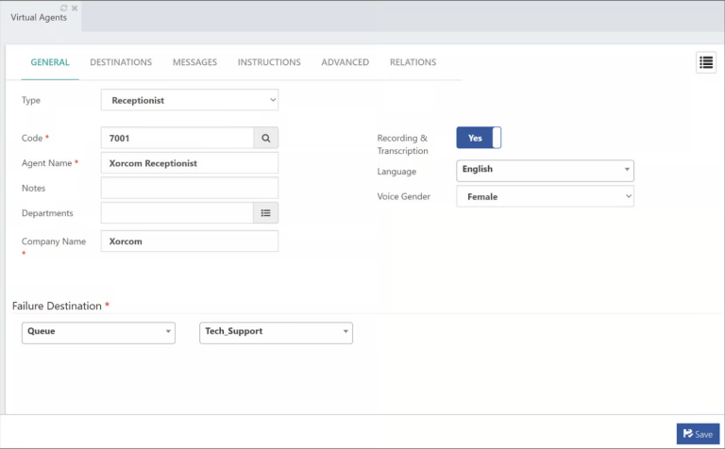Open the list view icon at top right

[706, 62]
